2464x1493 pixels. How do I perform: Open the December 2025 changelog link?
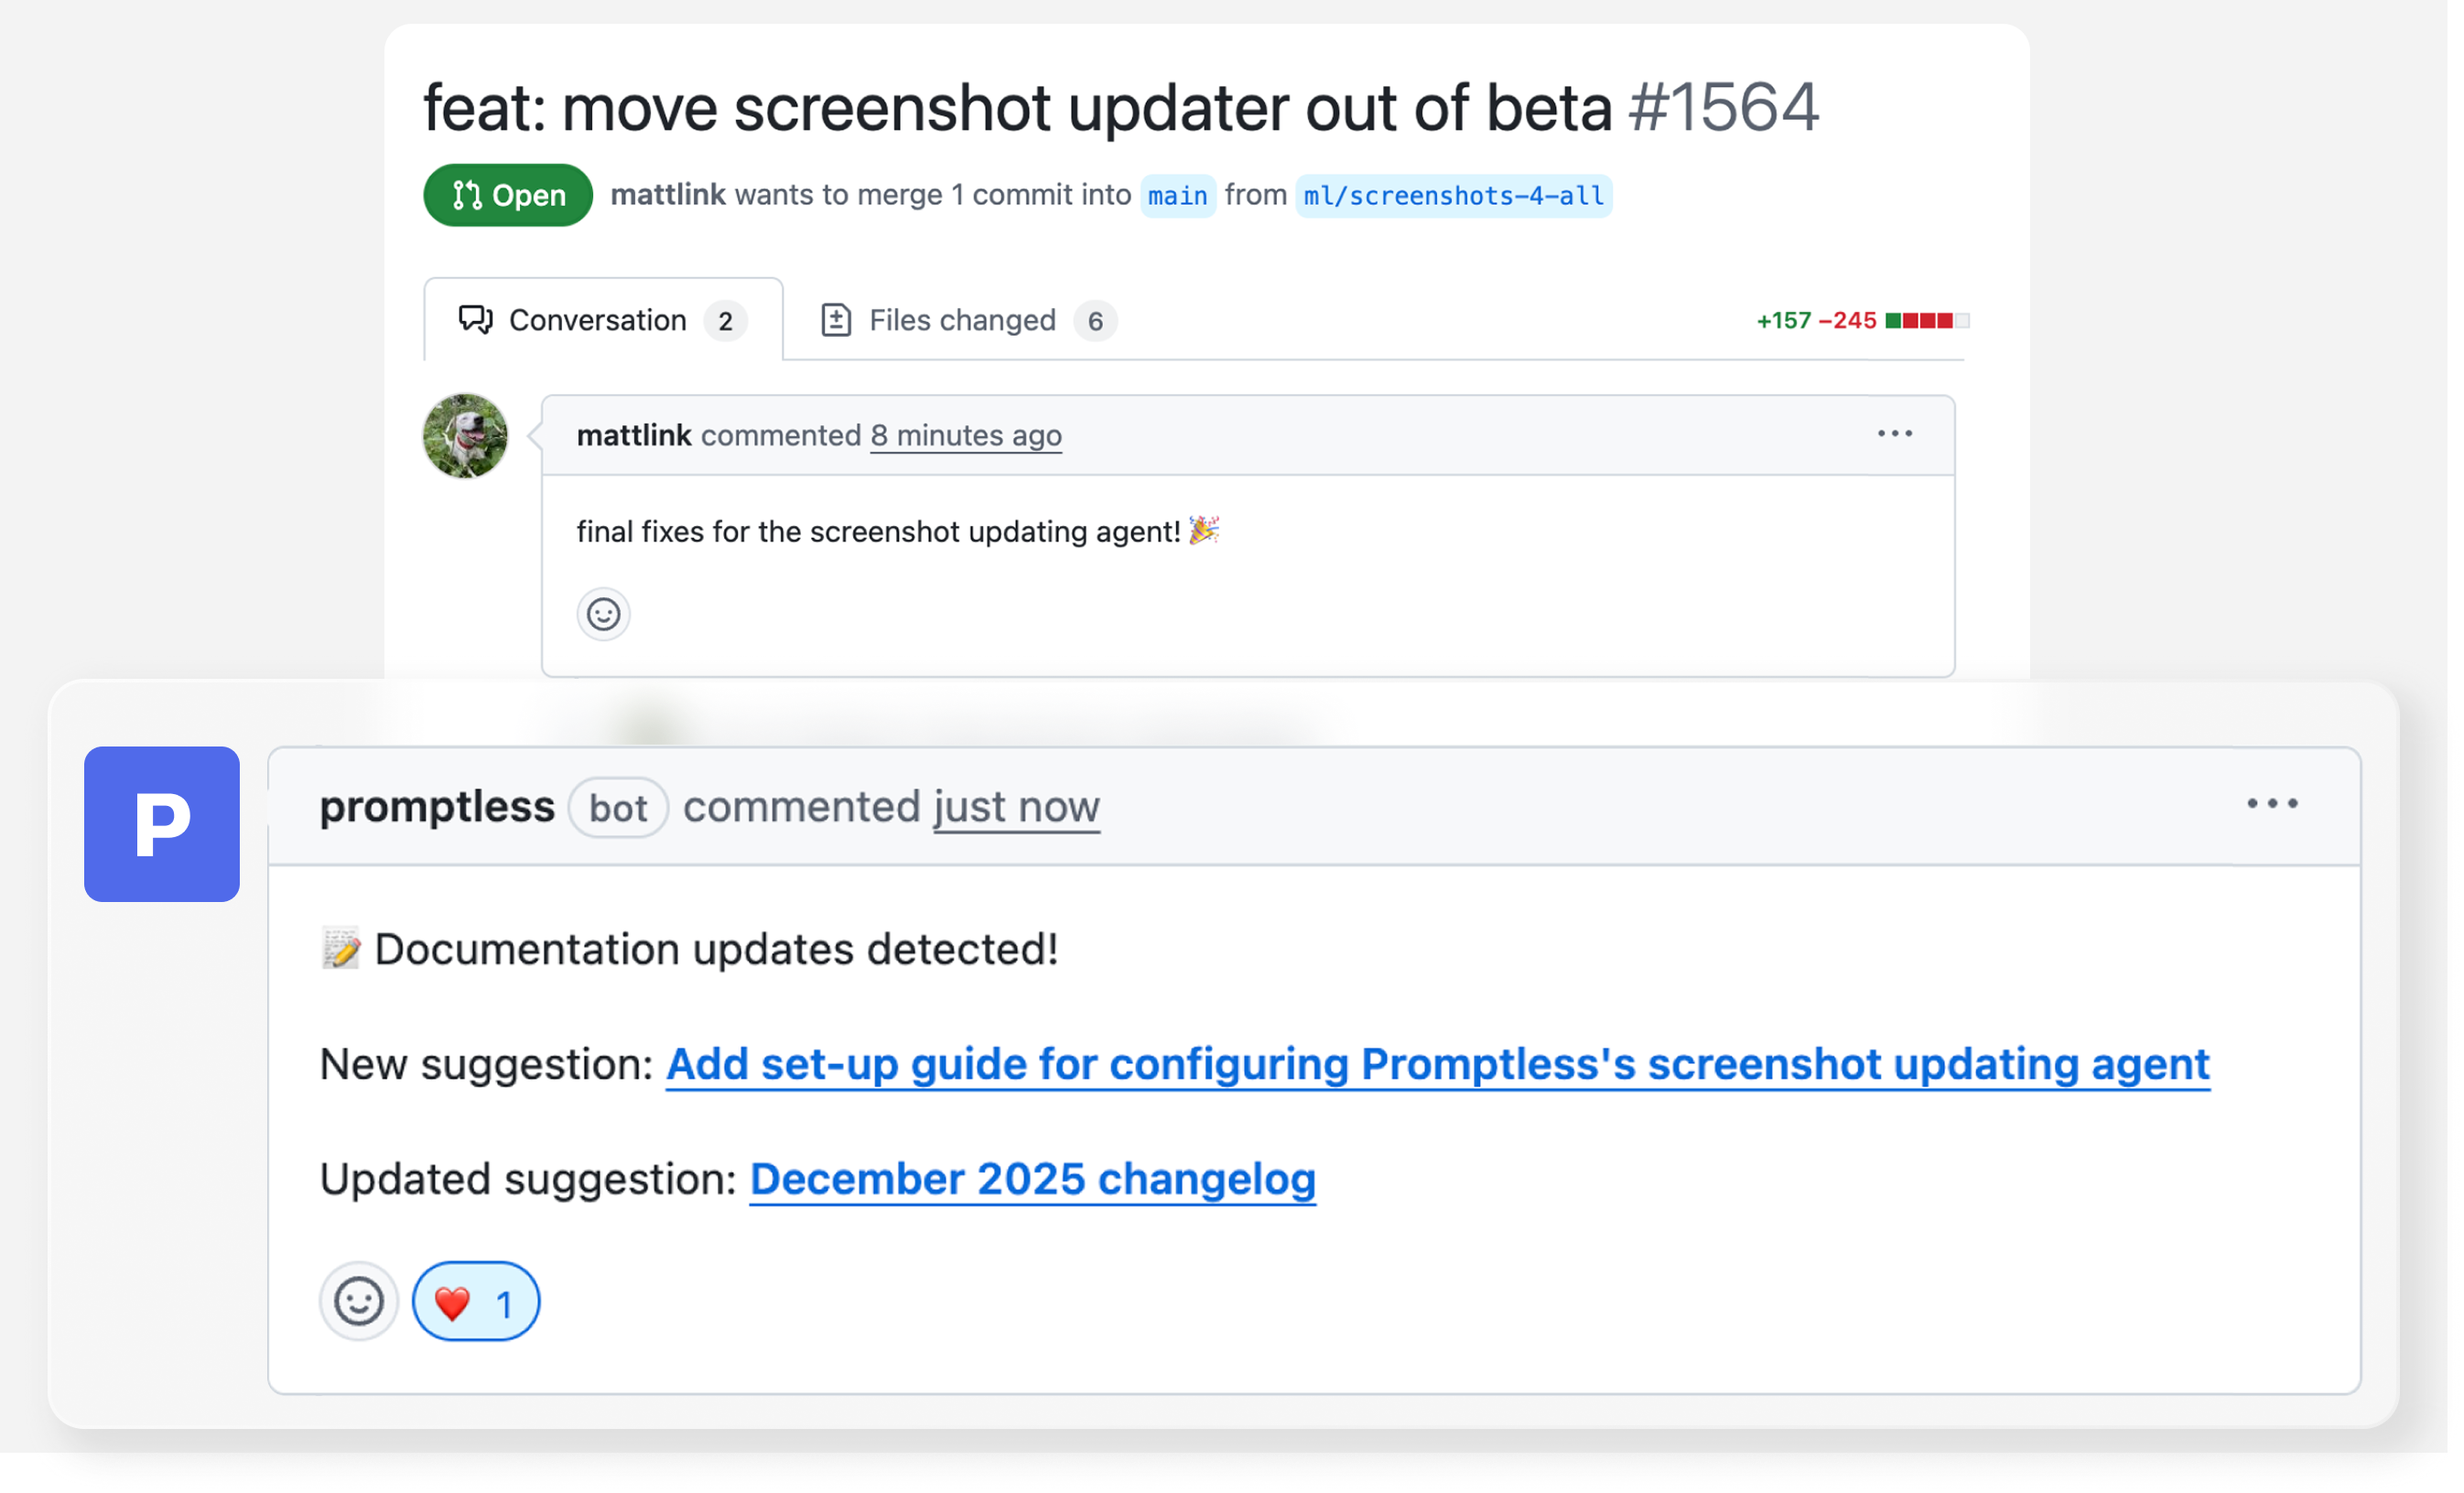coord(1032,1179)
